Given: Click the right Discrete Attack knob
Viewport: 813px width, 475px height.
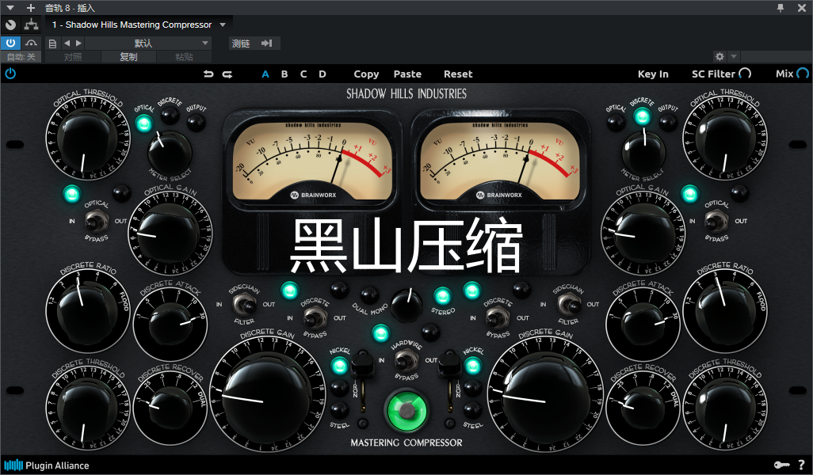Looking at the screenshot, I should tap(643, 325).
